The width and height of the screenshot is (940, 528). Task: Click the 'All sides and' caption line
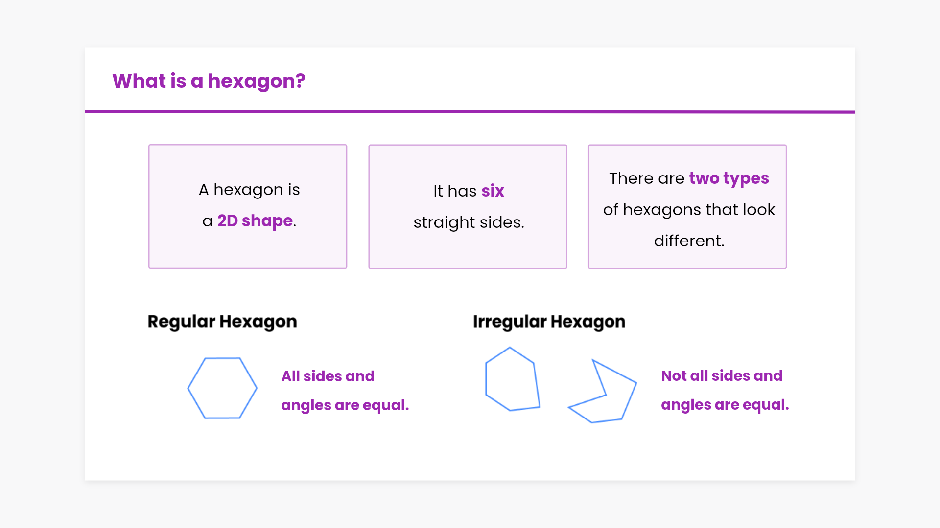[328, 376]
